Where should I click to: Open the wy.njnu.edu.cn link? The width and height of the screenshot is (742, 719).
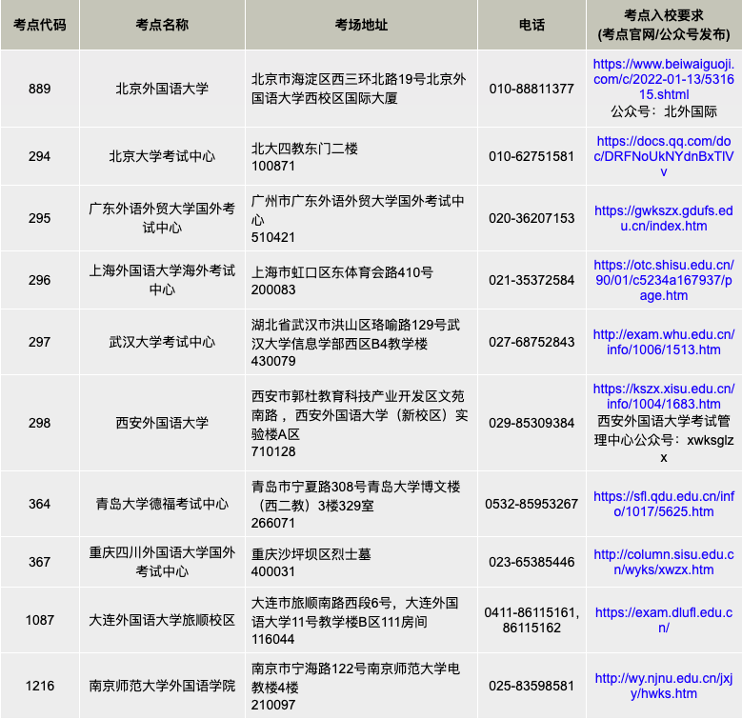(x=664, y=686)
